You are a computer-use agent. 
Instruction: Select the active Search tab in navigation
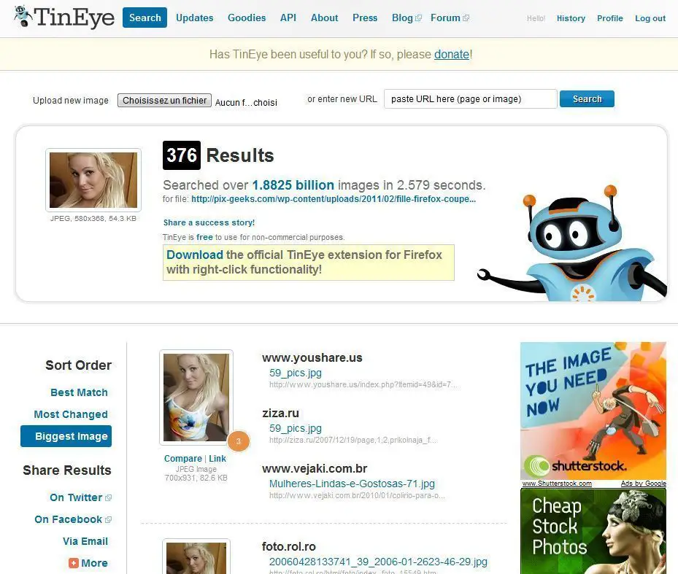point(145,18)
